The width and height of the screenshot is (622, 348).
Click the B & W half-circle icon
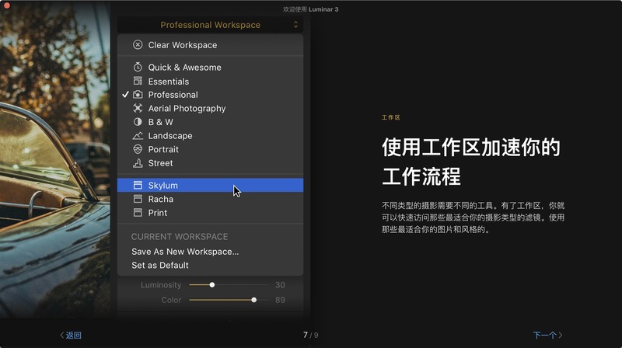point(138,122)
